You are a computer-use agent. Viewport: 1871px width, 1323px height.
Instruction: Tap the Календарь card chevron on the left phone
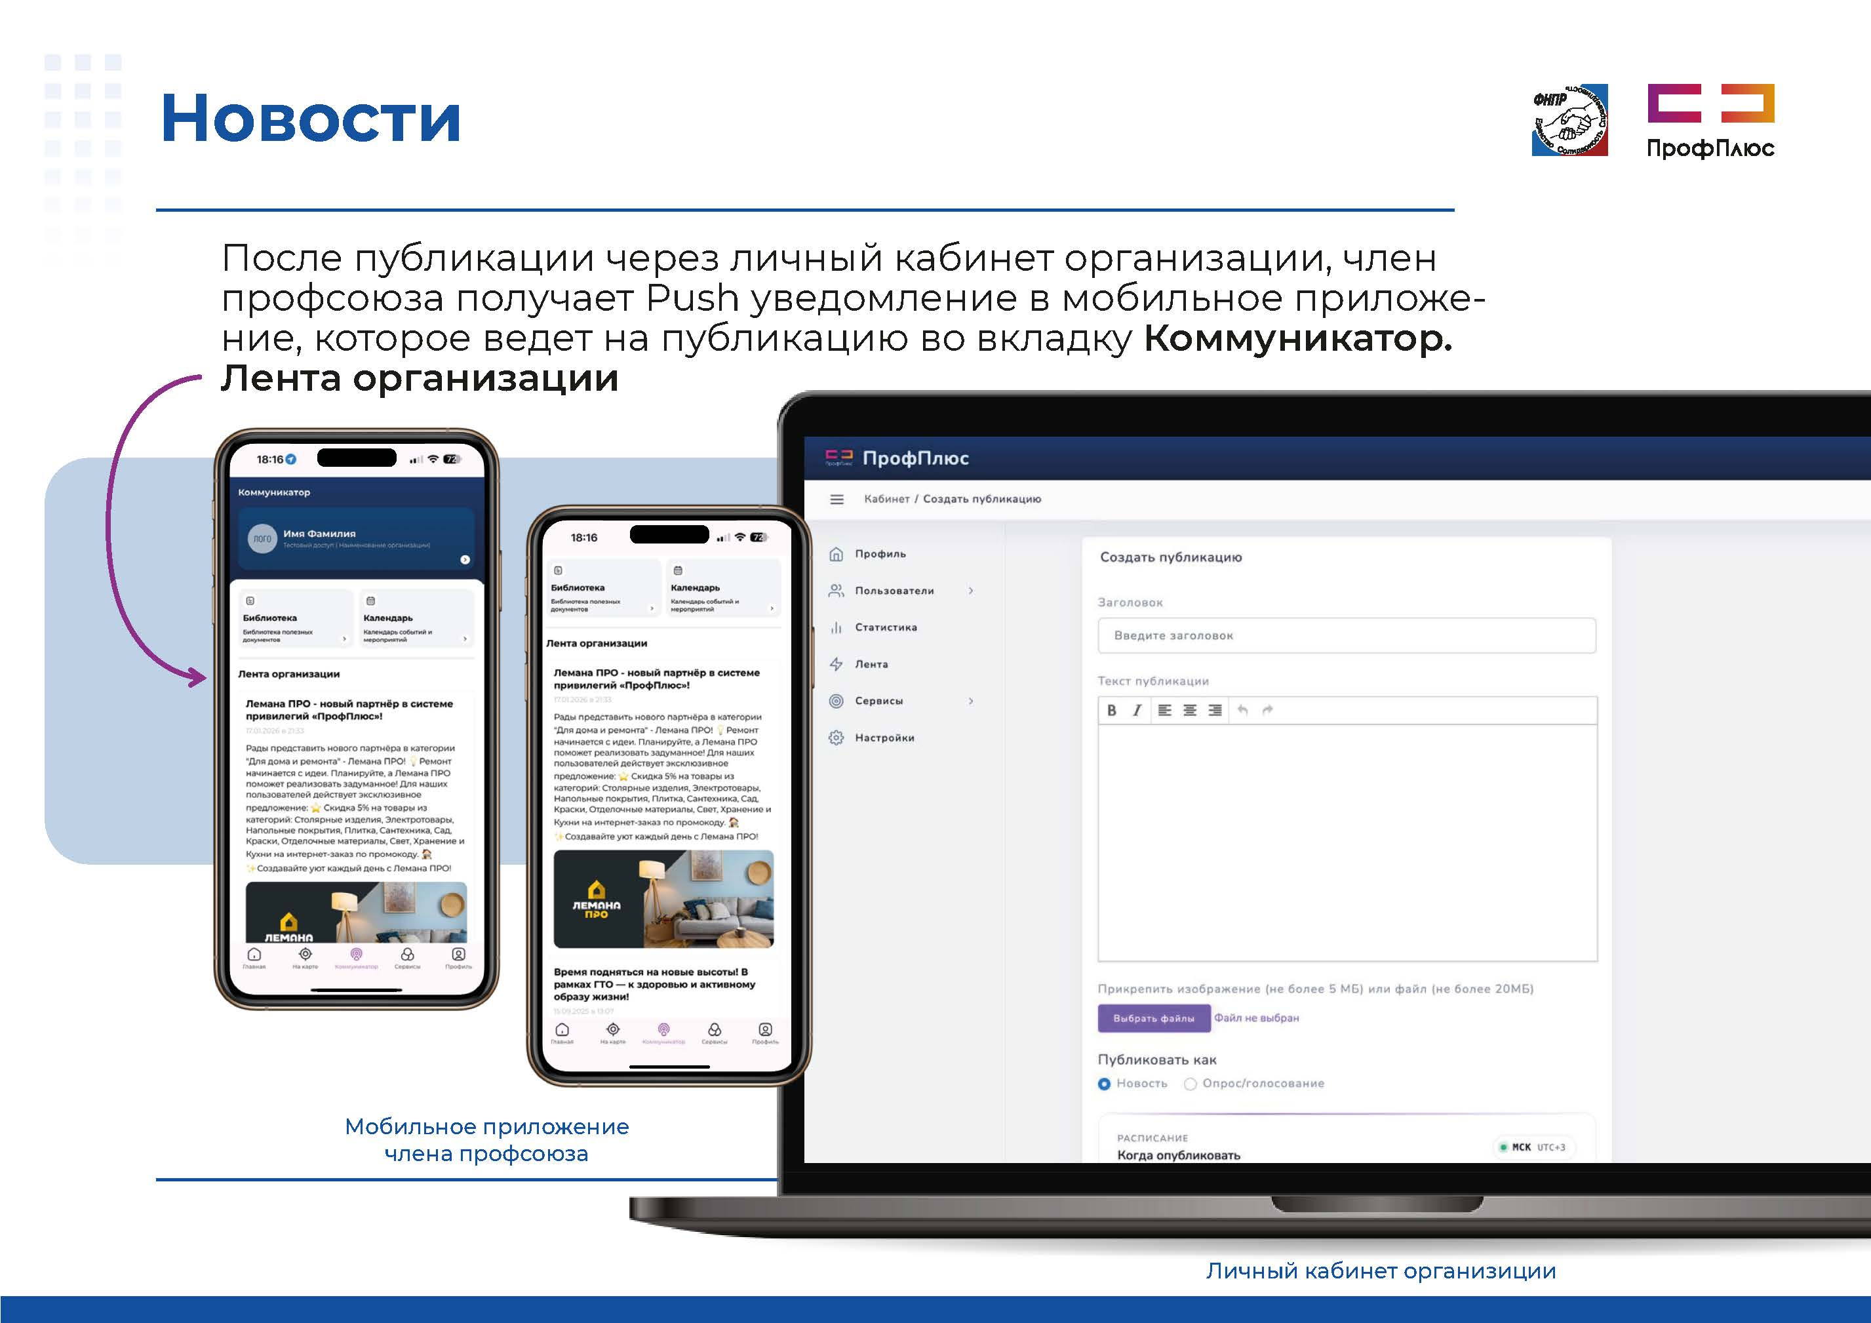pyautogui.click(x=465, y=639)
